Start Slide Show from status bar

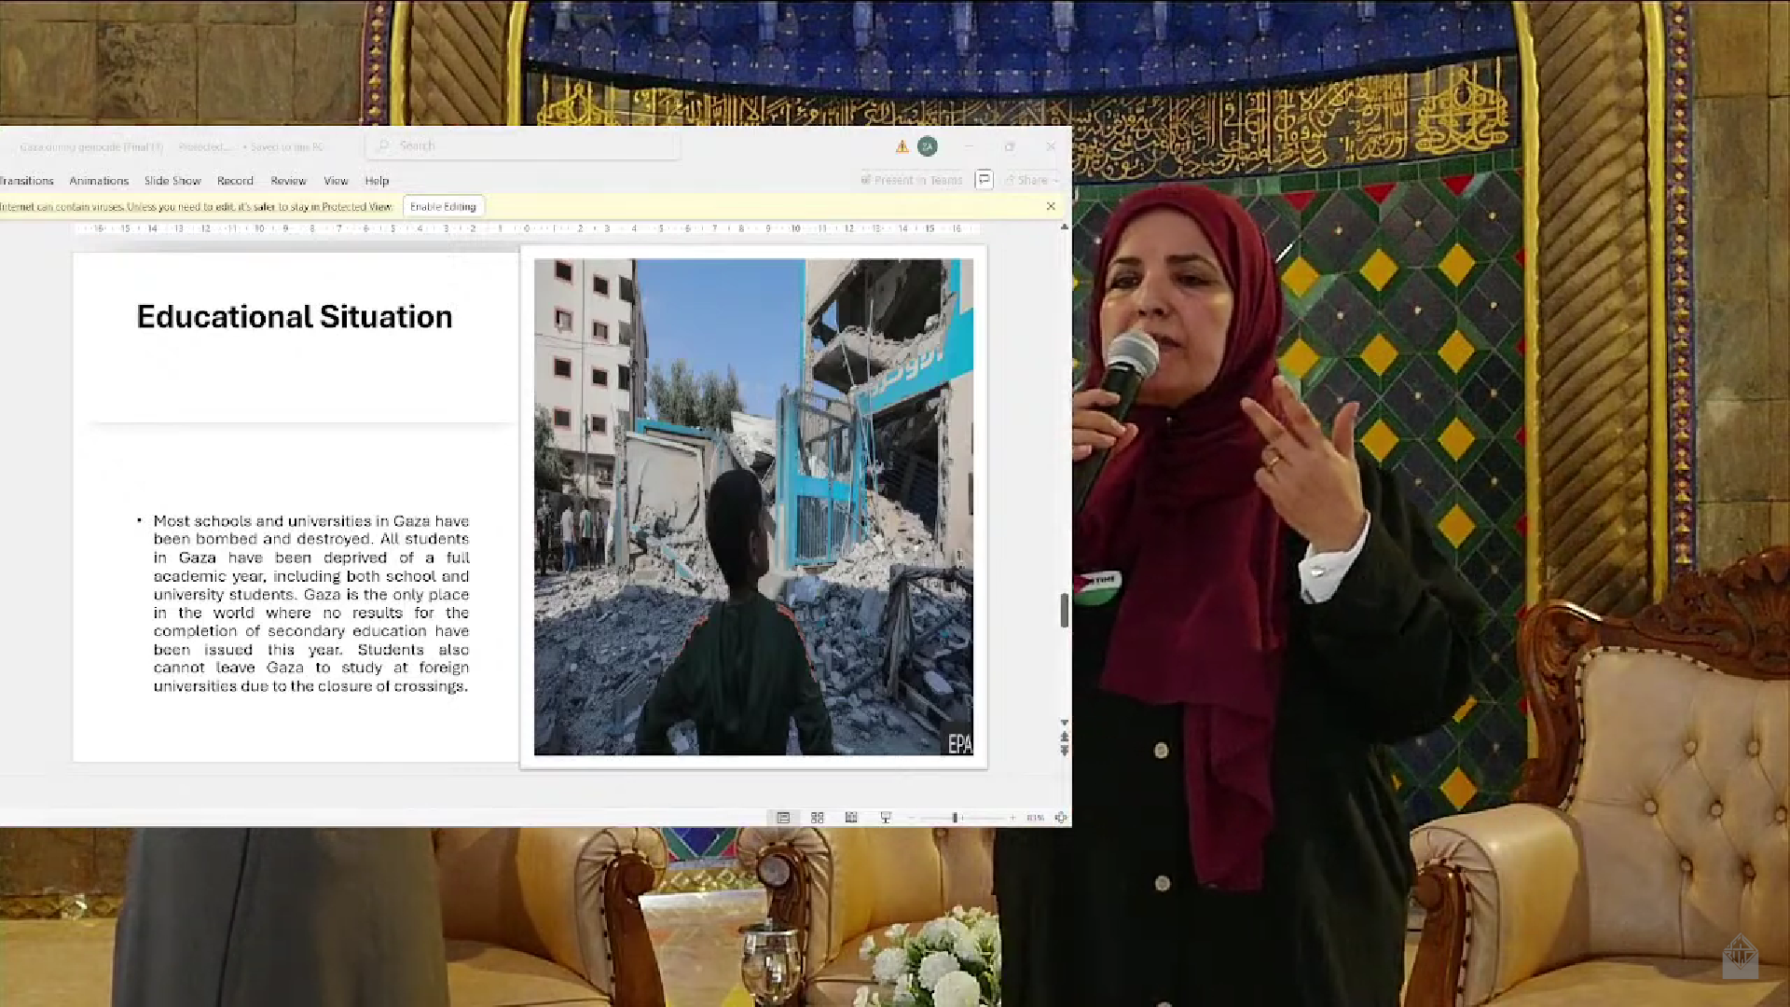click(886, 818)
